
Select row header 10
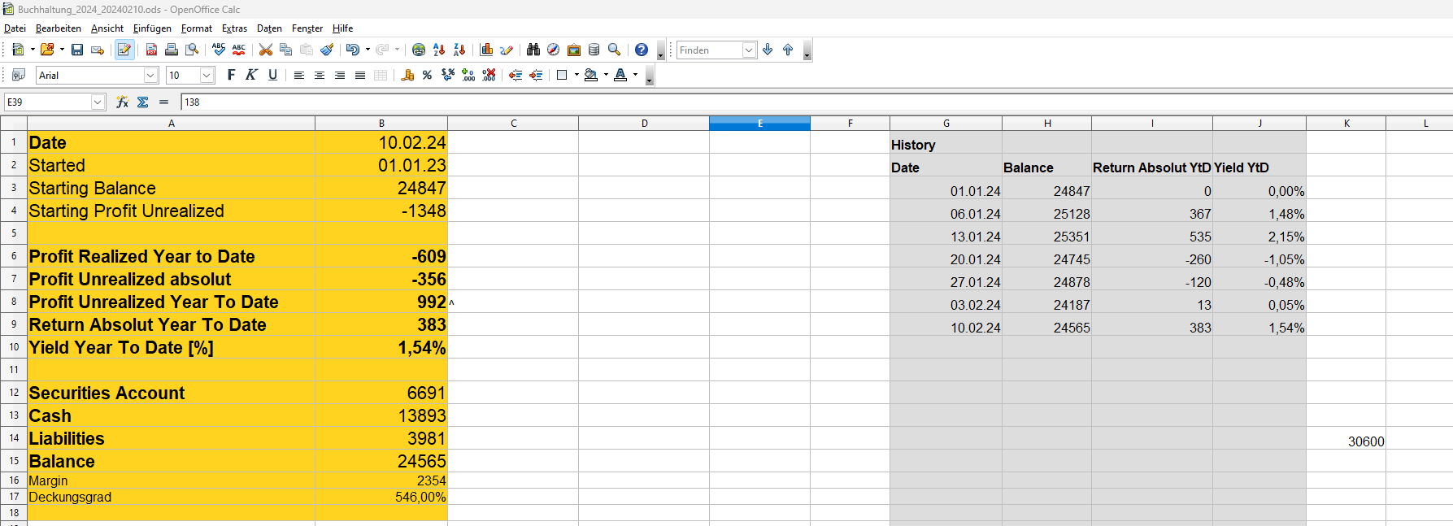pos(14,347)
